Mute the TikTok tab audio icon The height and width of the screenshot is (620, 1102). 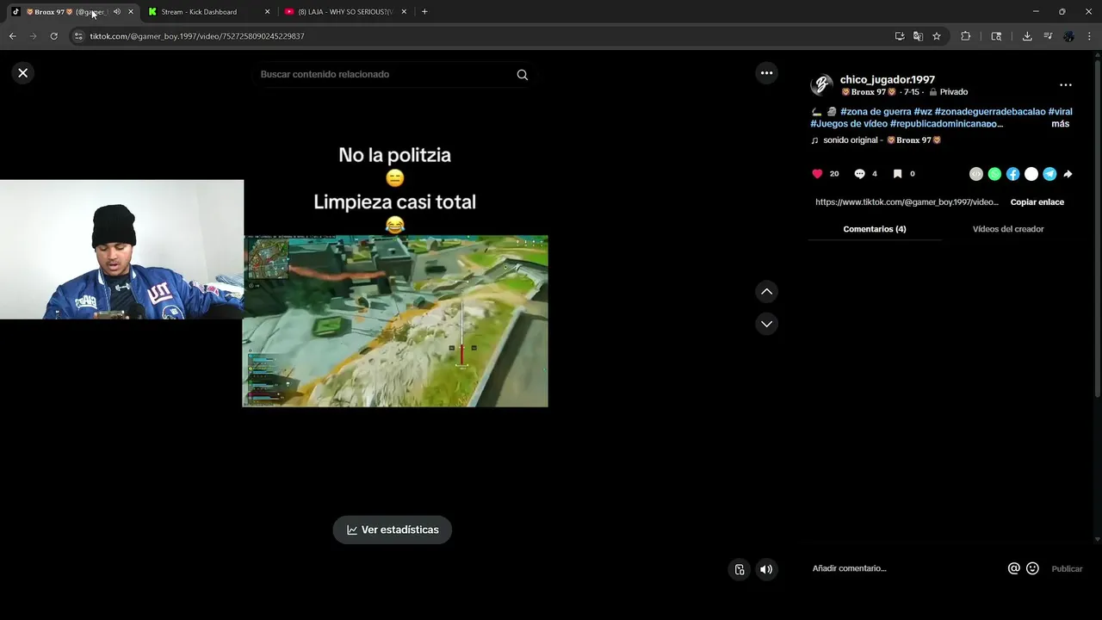coord(117,12)
